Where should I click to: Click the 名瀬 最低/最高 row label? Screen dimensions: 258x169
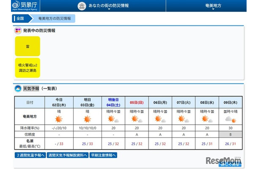[30, 144]
